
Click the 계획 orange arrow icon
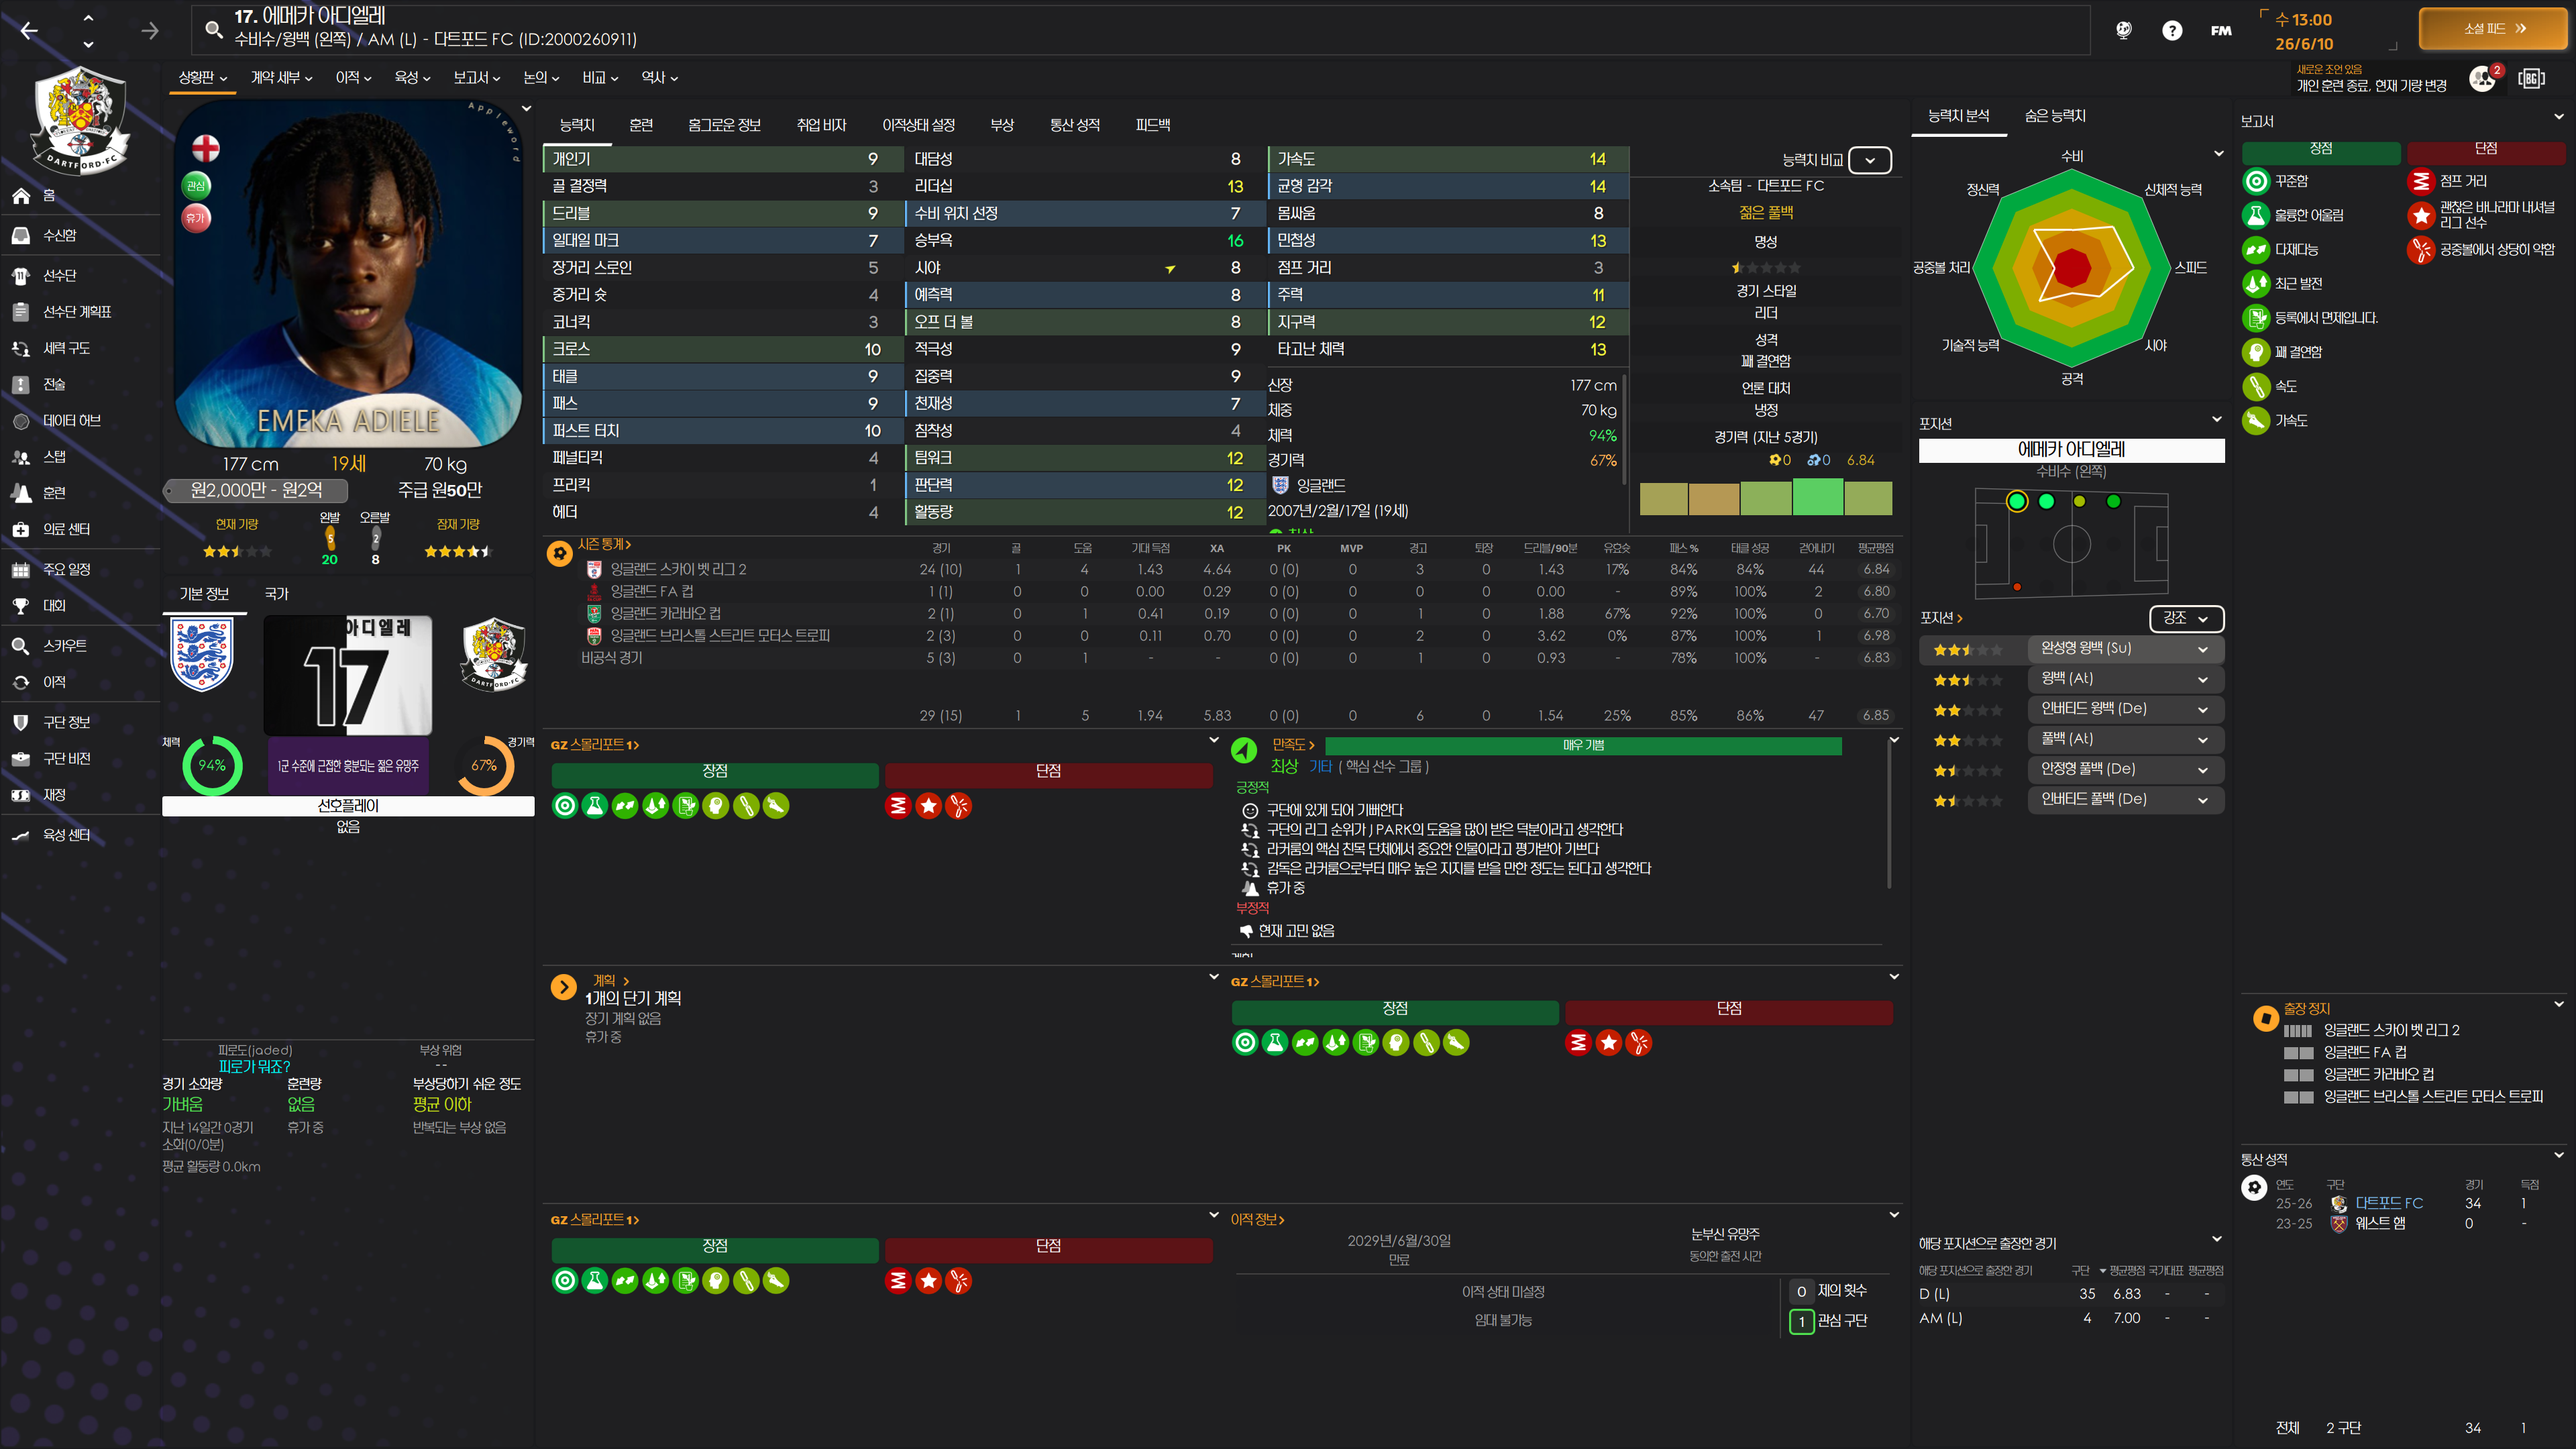click(563, 987)
